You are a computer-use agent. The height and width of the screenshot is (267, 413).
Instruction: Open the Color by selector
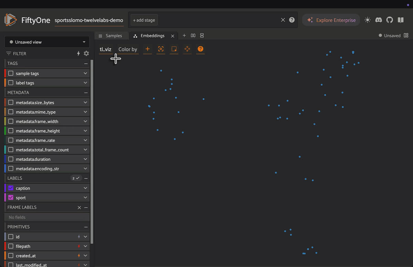tap(128, 49)
